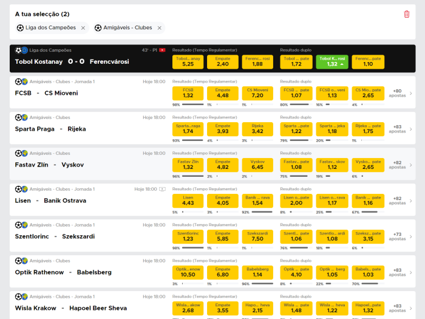Open the Lisen - Banik Ostrava match
This screenshot has width=425, height=319.
pyautogui.click(x=50, y=201)
